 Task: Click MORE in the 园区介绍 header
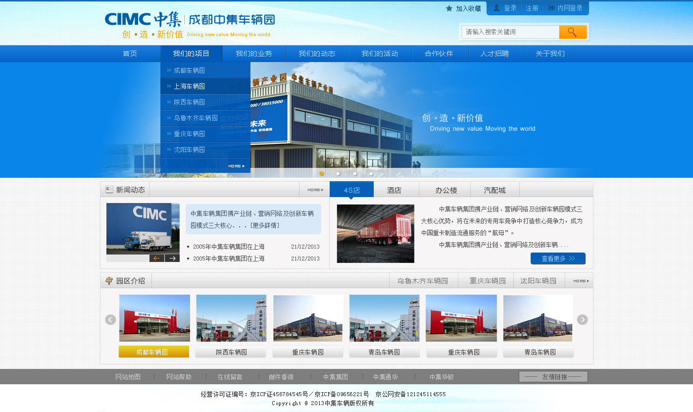581,281
